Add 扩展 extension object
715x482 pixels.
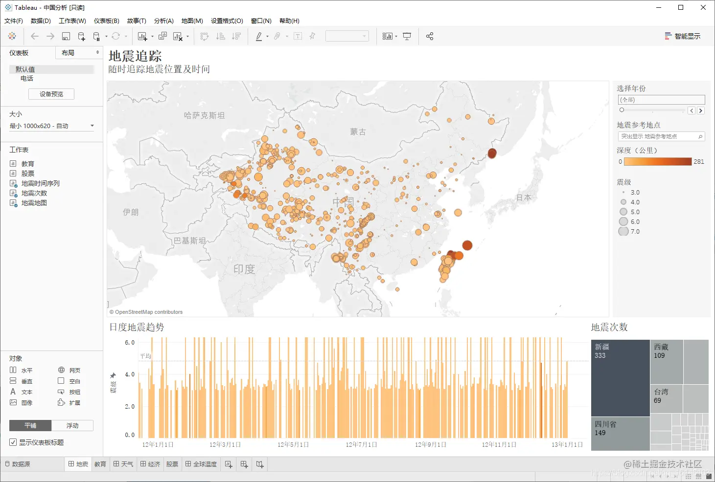(x=69, y=403)
